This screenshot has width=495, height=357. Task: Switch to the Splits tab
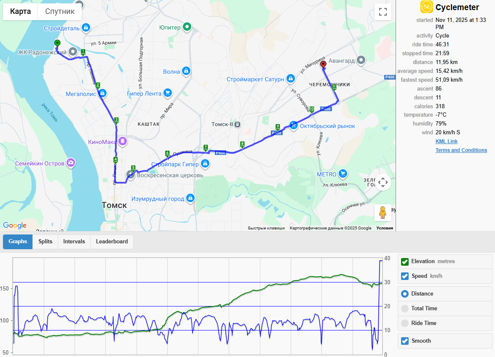[45, 242]
